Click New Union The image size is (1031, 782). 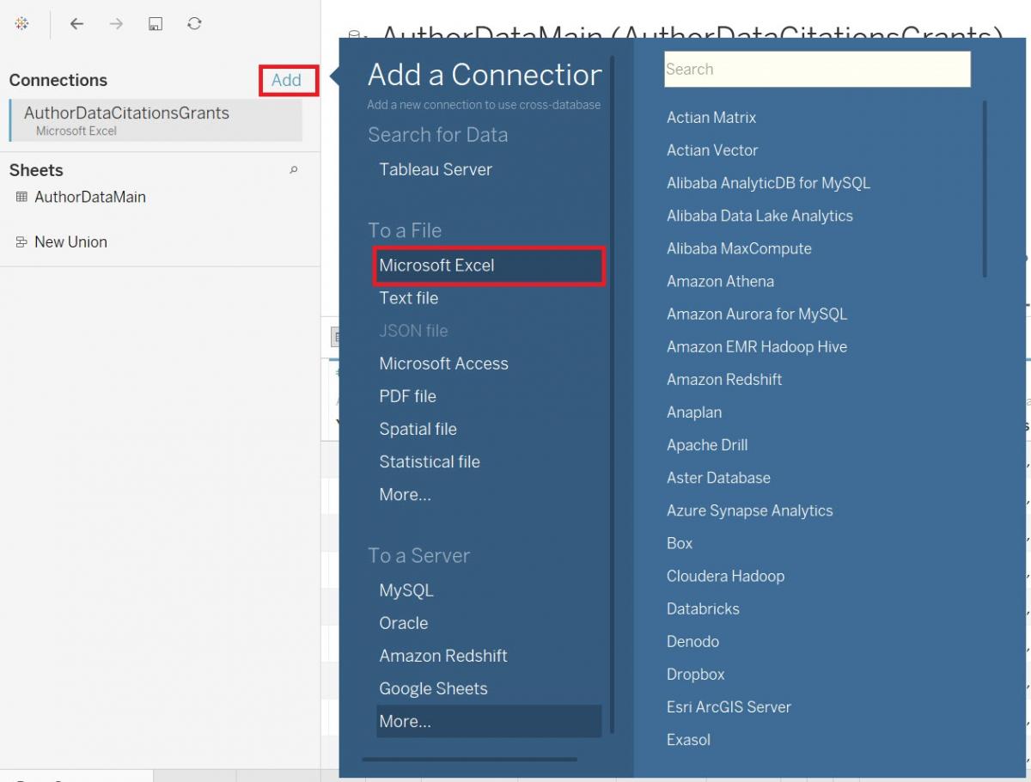pyautogui.click(x=70, y=241)
